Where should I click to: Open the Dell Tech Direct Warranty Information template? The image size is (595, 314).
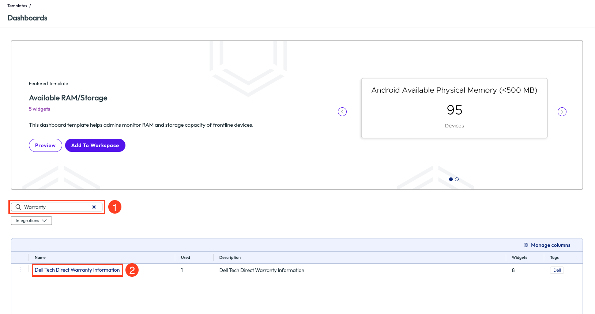point(77,270)
